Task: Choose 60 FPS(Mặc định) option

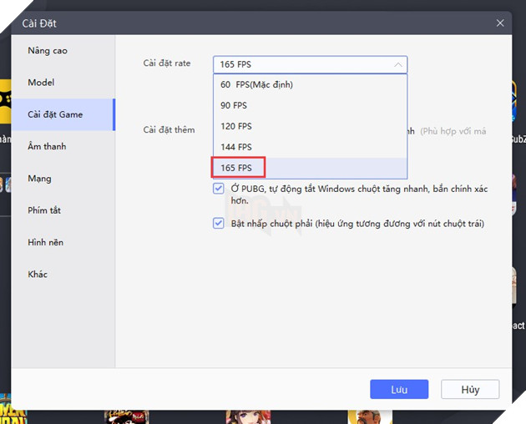Action: point(310,84)
